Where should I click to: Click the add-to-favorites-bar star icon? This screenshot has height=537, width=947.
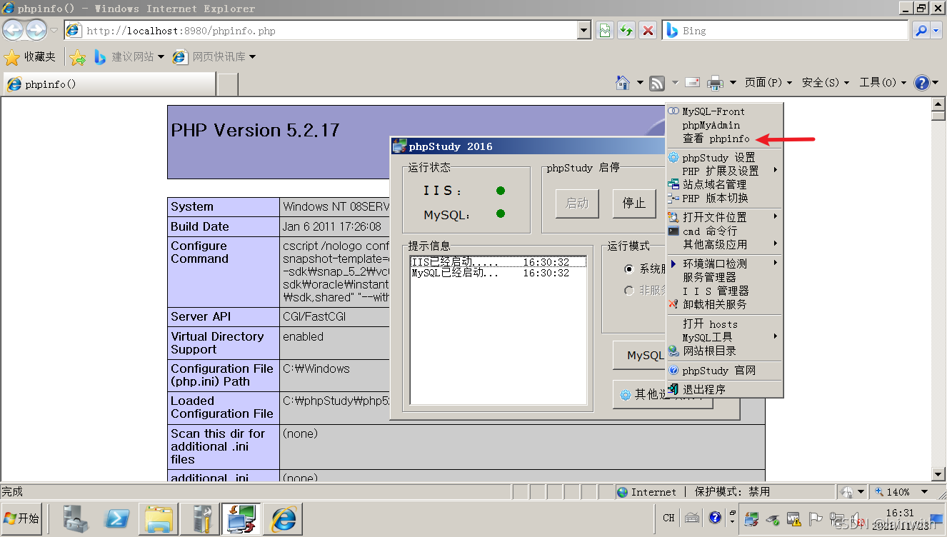[x=78, y=57]
